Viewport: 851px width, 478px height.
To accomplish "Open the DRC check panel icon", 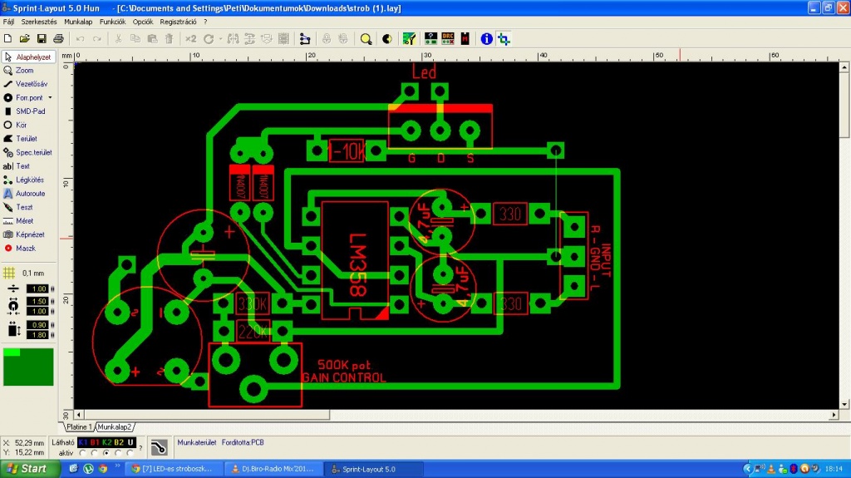I will (x=448, y=38).
